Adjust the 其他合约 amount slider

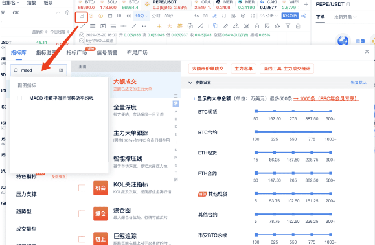(x=293, y=214)
